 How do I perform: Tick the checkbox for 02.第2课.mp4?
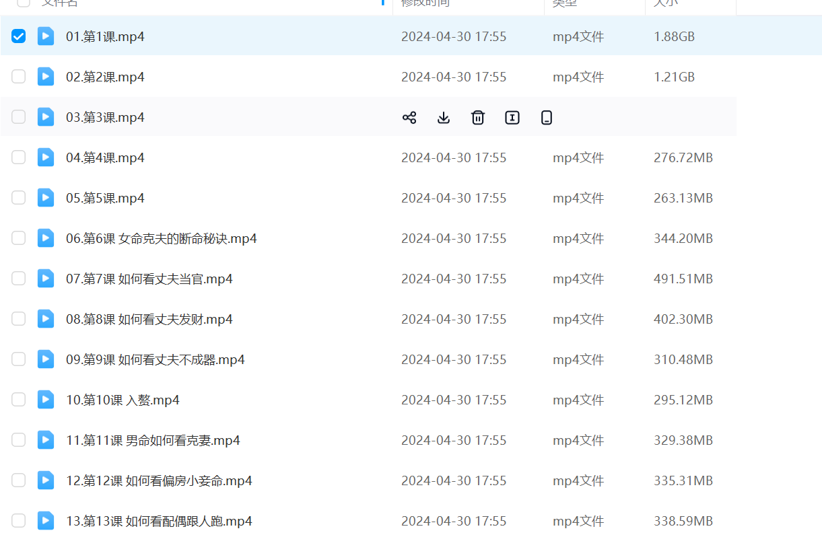pos(19,77)
